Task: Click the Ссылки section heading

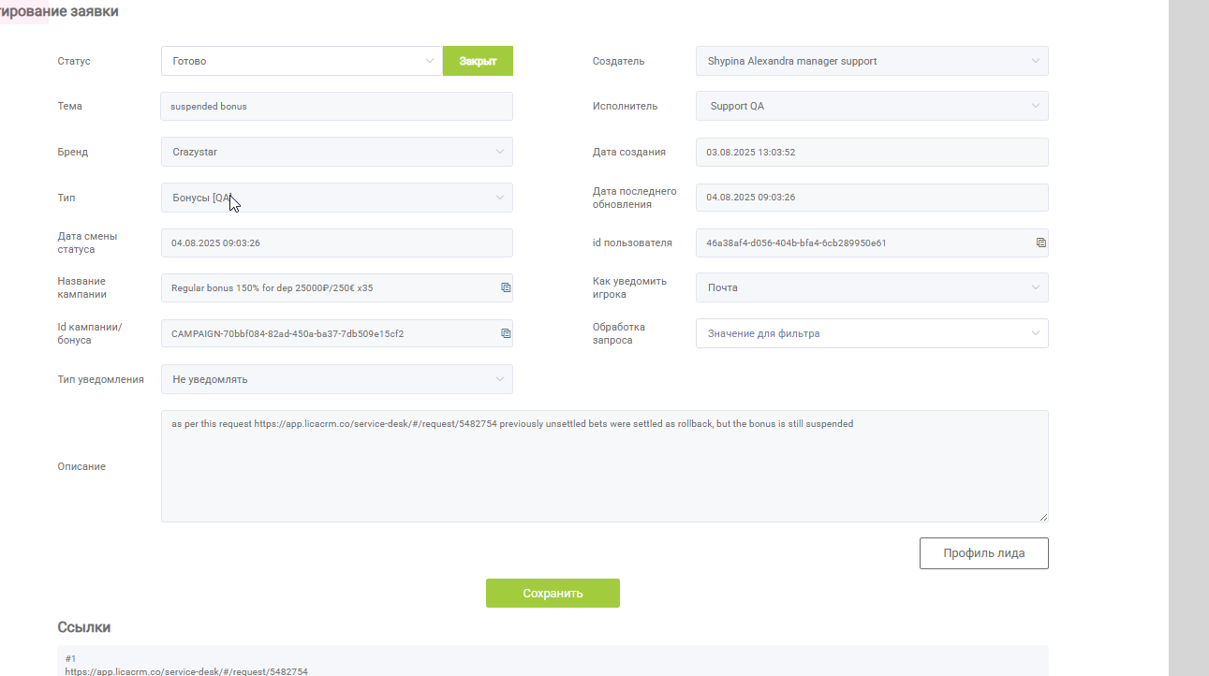Action: click(85, 626)
